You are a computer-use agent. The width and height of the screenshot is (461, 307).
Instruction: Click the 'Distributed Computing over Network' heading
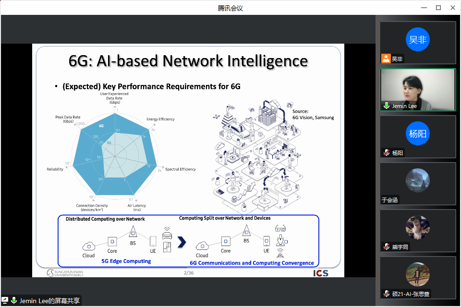[105, 219]
